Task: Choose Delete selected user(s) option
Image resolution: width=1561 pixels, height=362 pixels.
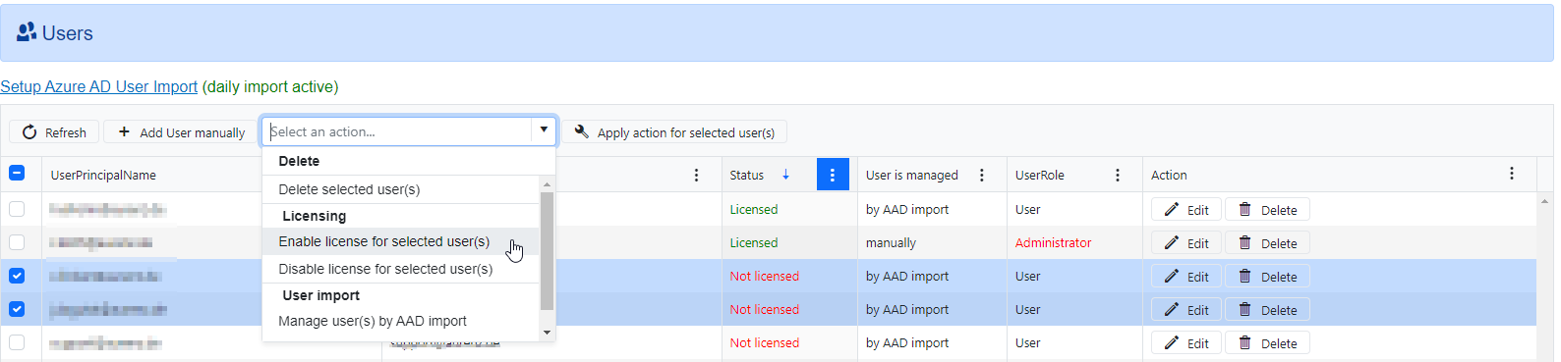Action: click(x=349, y=189)
